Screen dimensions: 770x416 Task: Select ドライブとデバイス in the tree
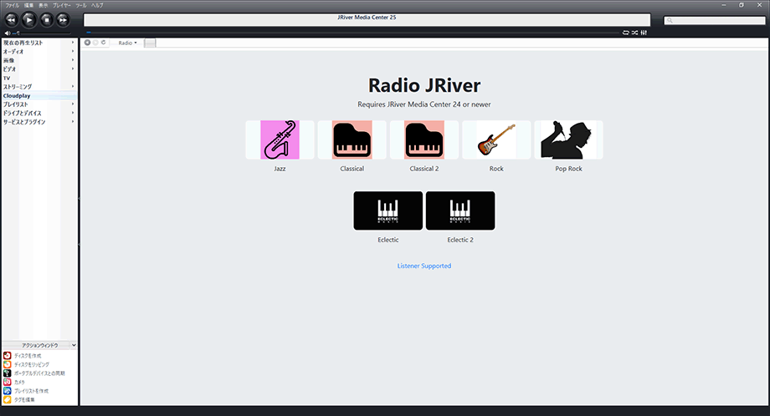coord(22,113)
